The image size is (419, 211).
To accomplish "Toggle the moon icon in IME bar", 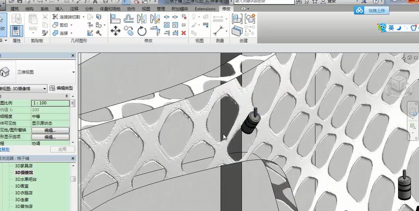I will [x=399, y=28].
